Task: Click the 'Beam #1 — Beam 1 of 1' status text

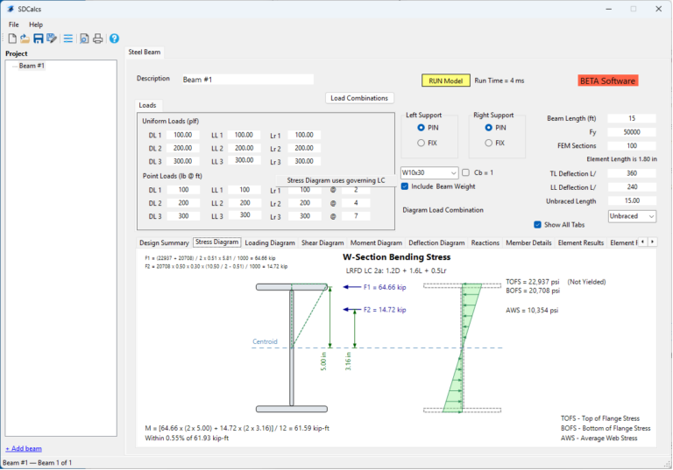Action: click(x=38, y=463)
